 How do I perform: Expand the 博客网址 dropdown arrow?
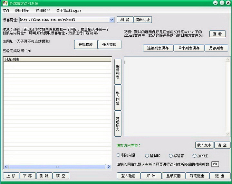[112, 20]
